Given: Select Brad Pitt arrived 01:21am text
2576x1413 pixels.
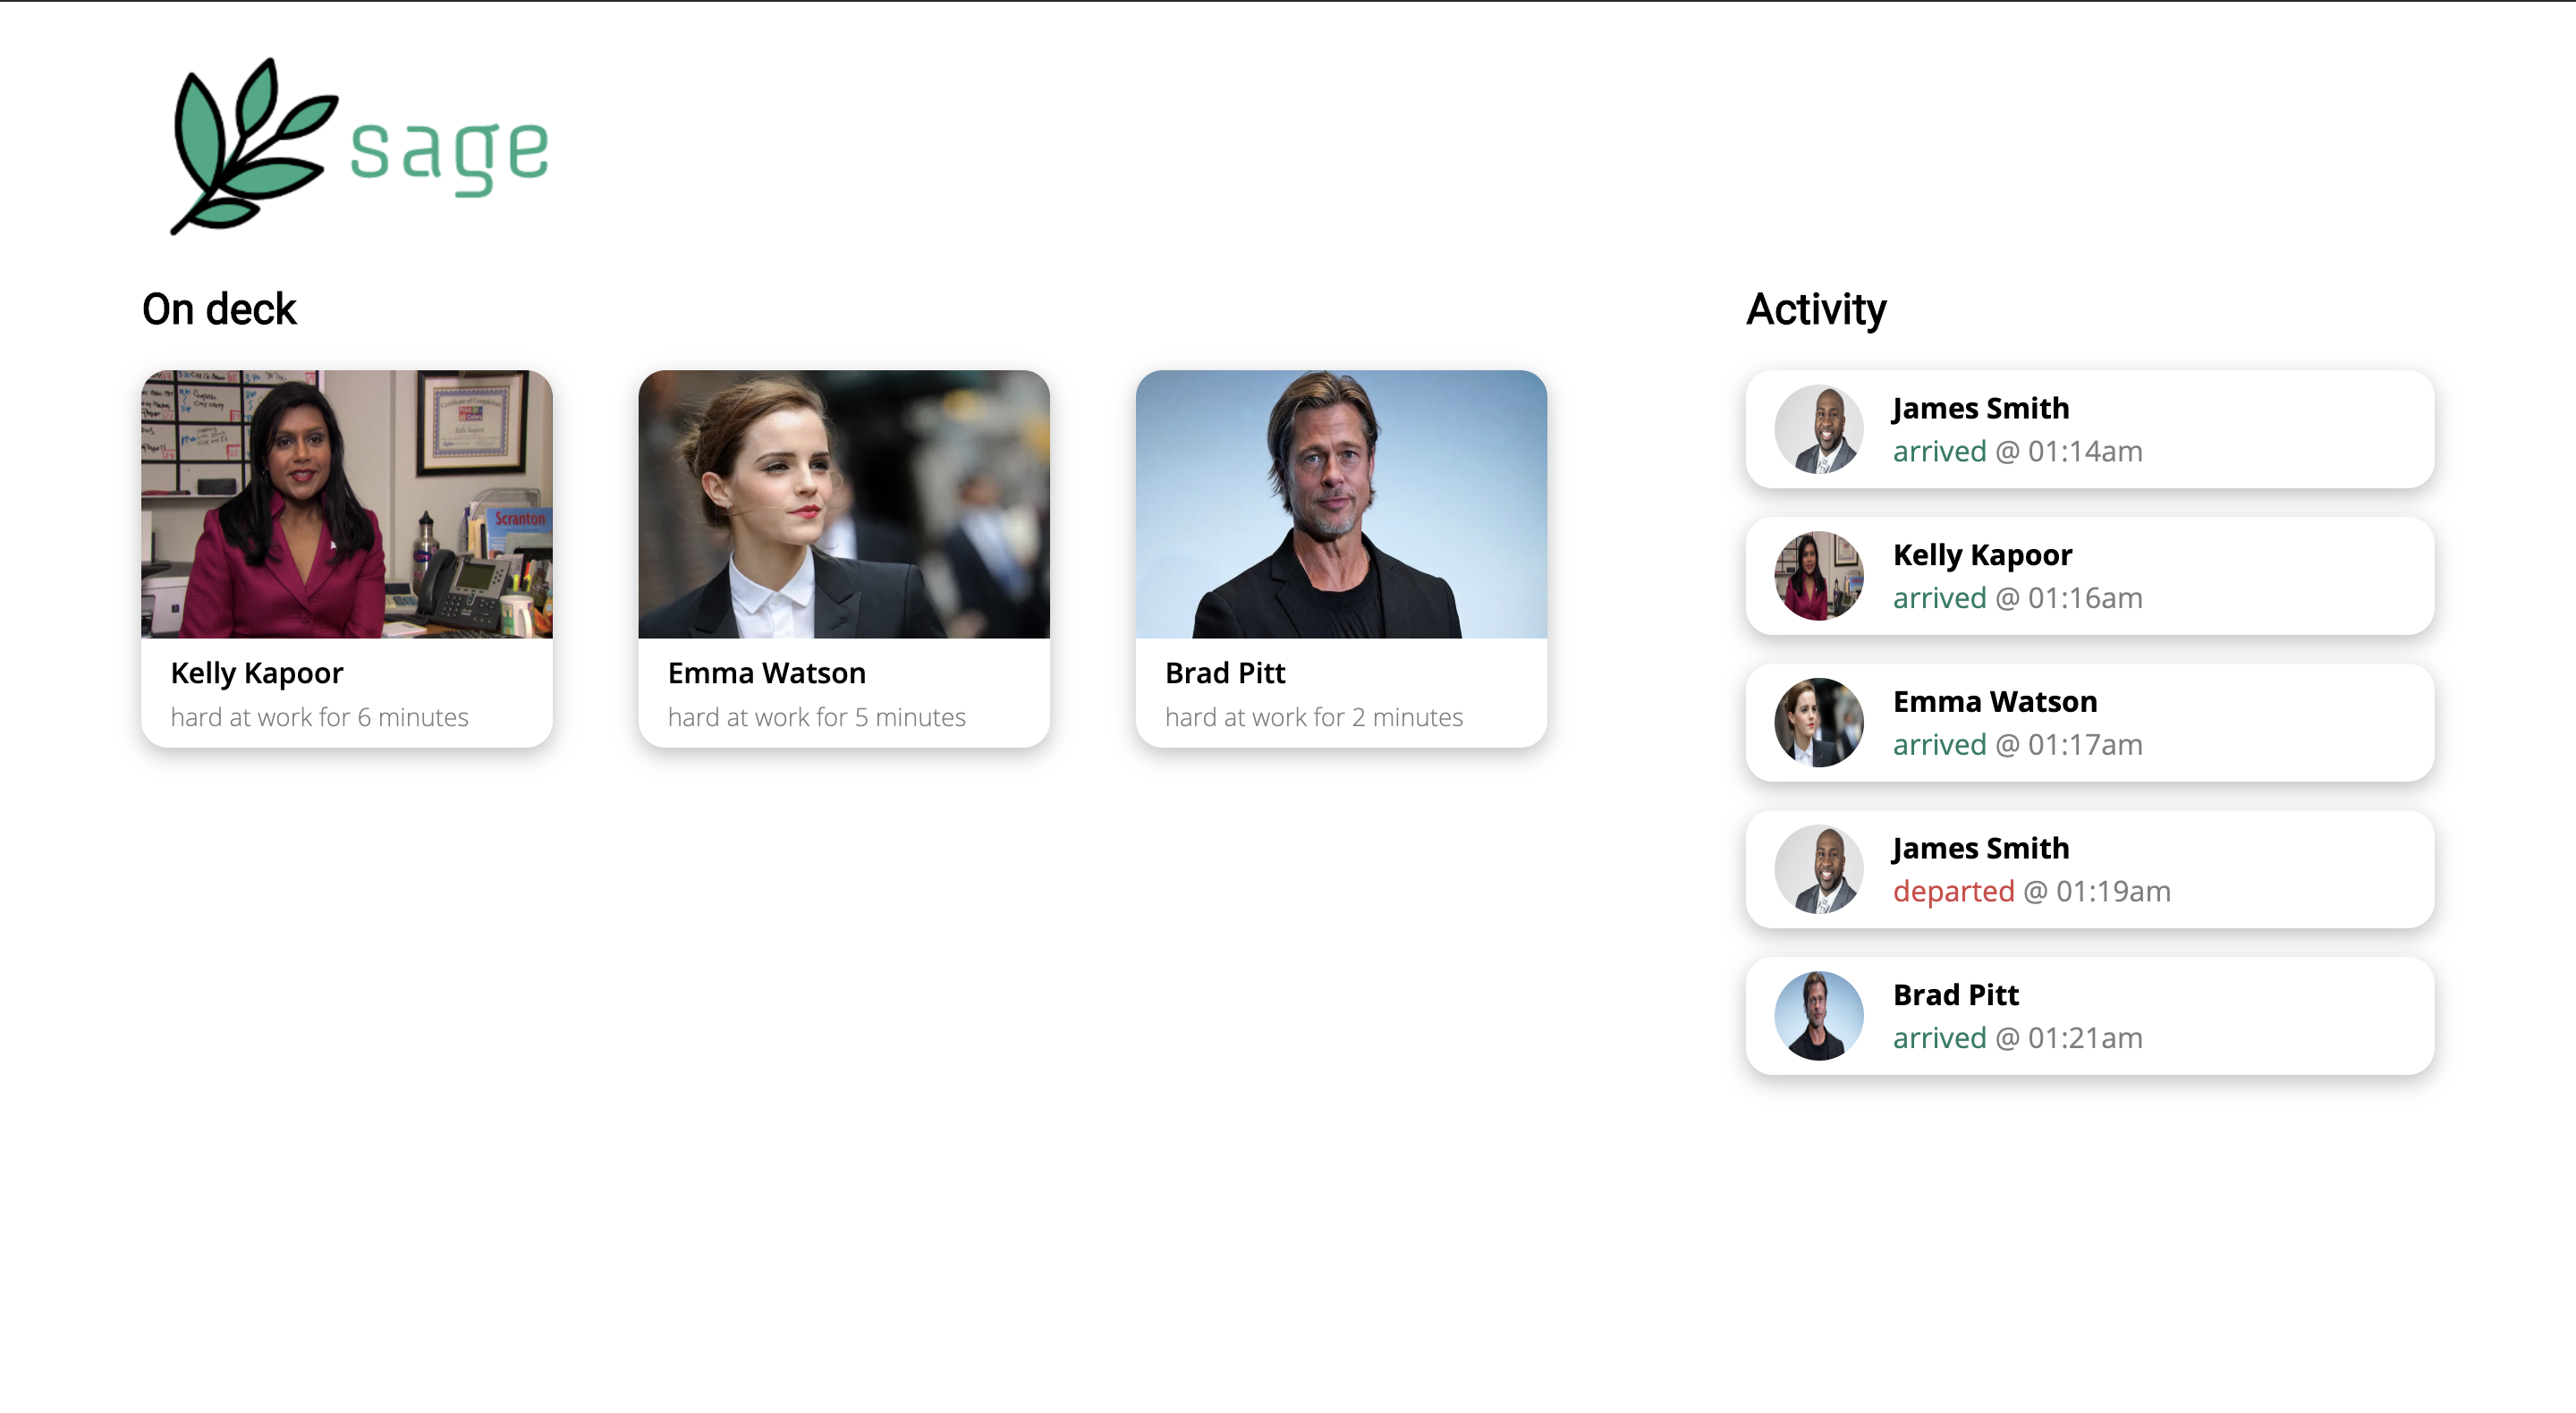Looking at the screenshot, I should pos(2016,1038).
